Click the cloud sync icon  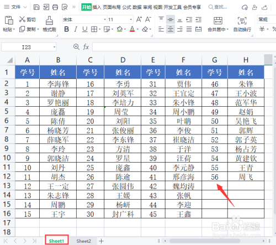245,7
